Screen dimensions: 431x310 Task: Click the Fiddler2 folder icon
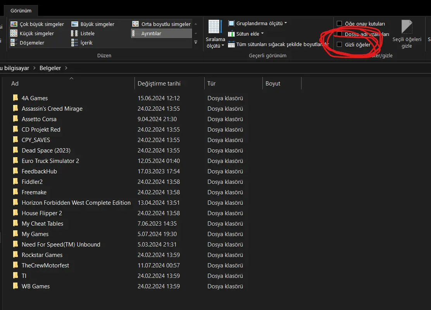(16, 181)
